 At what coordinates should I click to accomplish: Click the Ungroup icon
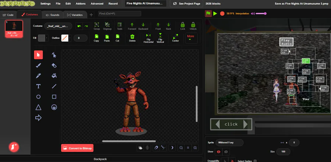(x=107, y=26)
